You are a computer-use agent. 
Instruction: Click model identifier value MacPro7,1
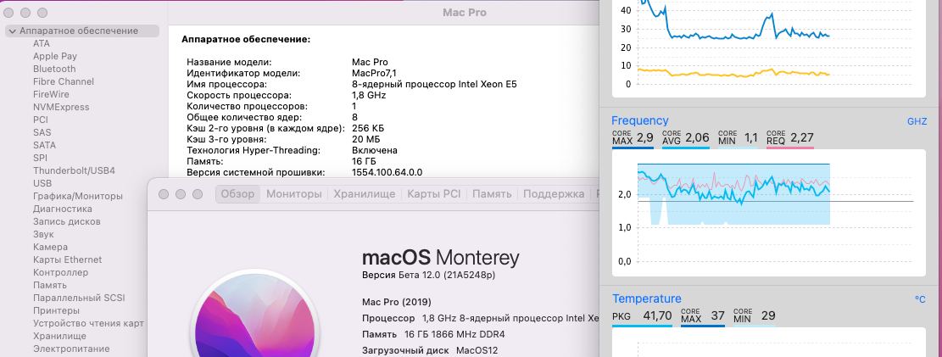(374, 73)
